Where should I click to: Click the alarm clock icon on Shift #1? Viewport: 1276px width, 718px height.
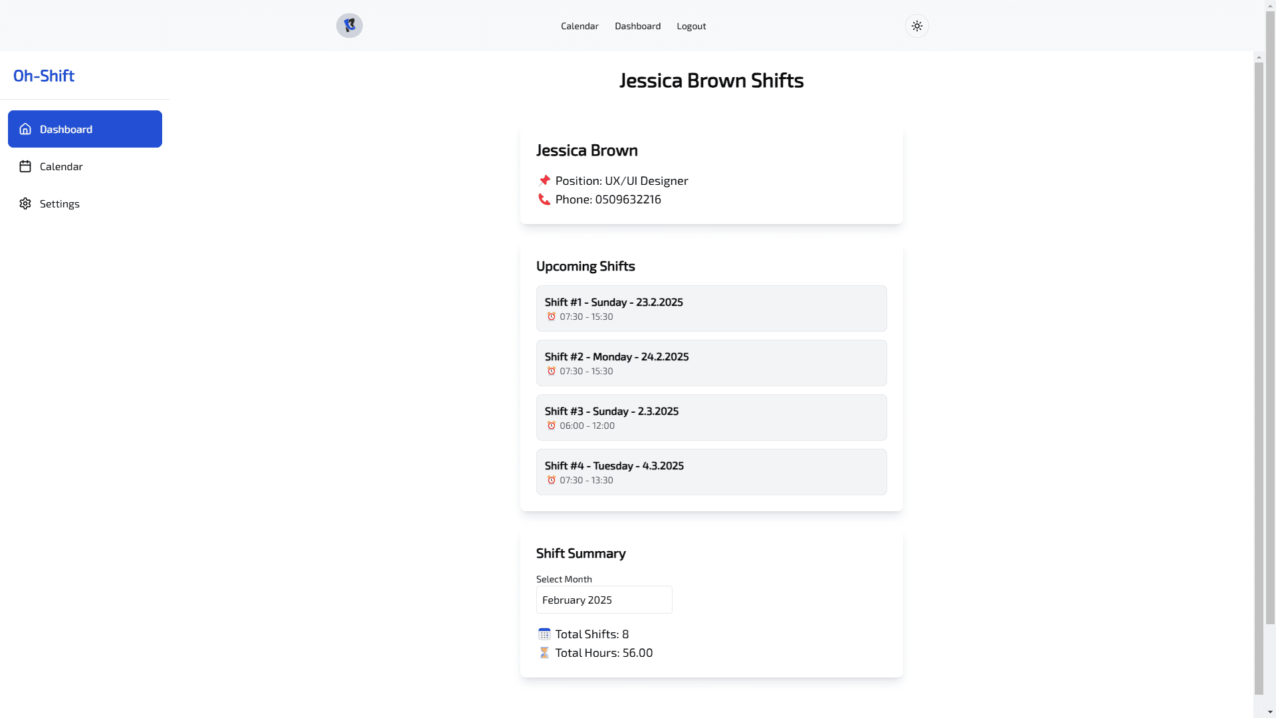[551, 316]
